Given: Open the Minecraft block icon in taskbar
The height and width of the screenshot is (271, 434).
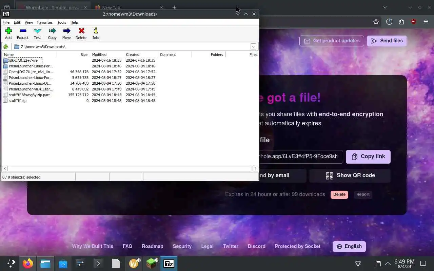Looking at the screenshot, I should click(x=151, y=263).
